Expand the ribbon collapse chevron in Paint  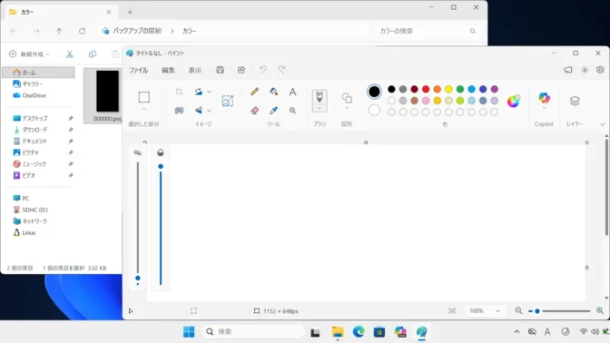[602, 124]
